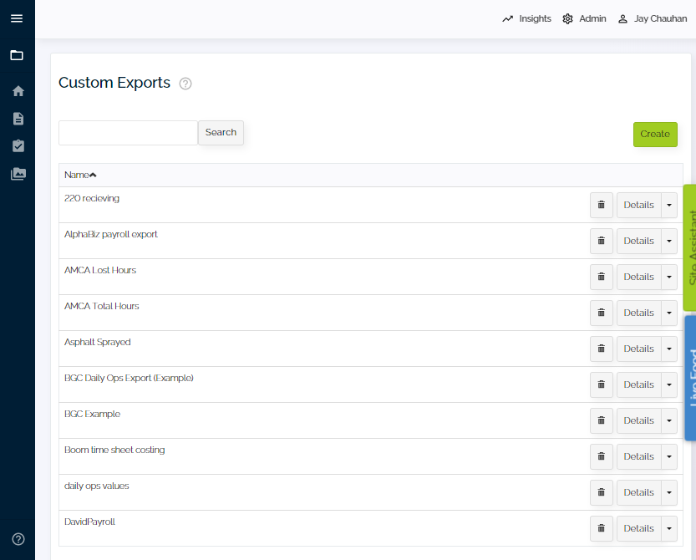Go to the Home icon
The width and height of the screenshot is (696, 560).
click(x=18, y=91)
